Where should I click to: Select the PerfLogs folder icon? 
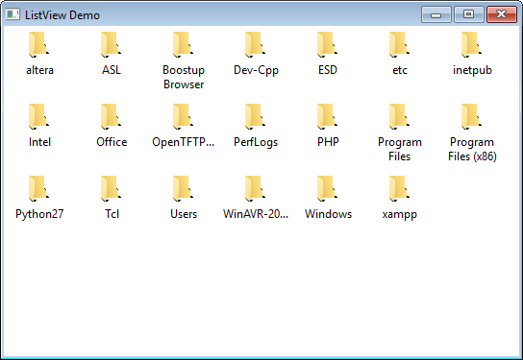[255, 116]
